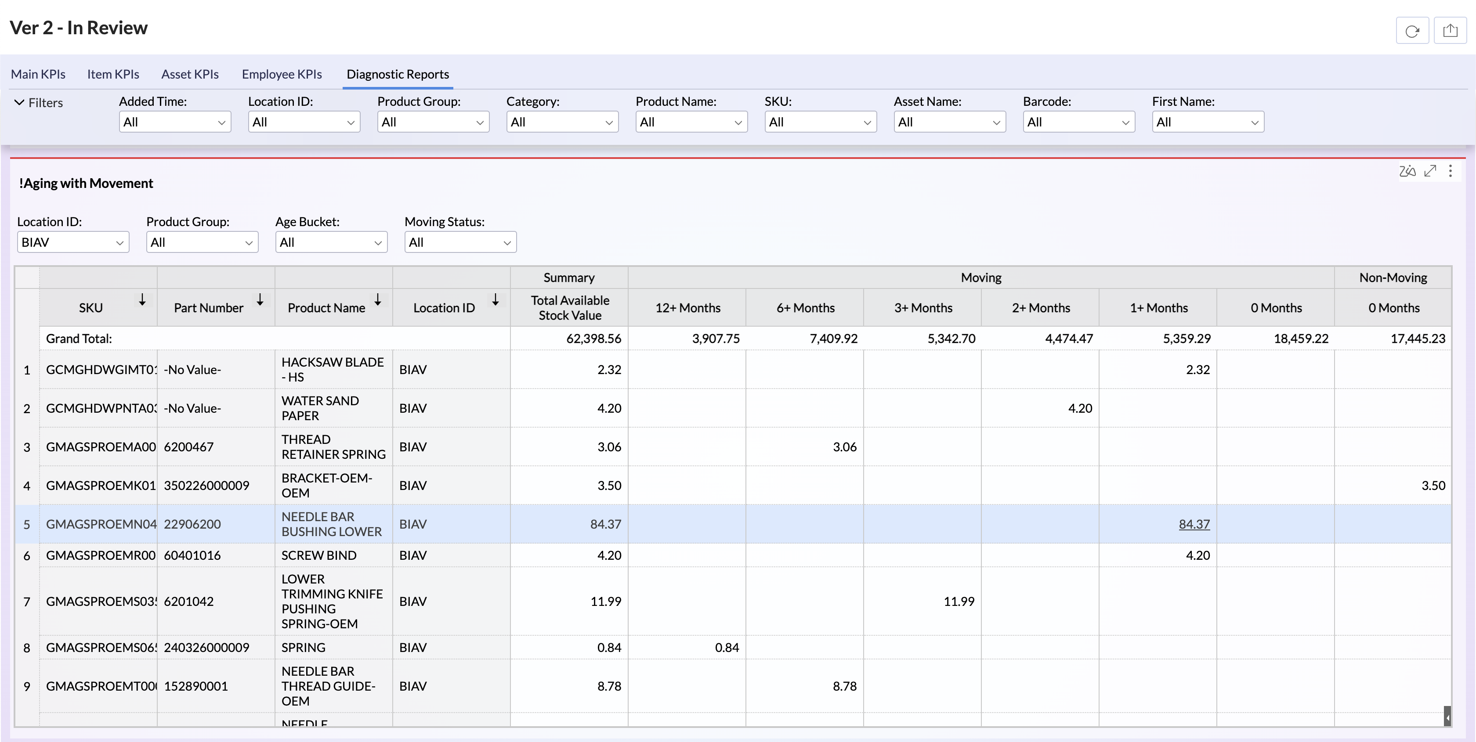Sort by SKU column arrow

(x=142, y=299)
